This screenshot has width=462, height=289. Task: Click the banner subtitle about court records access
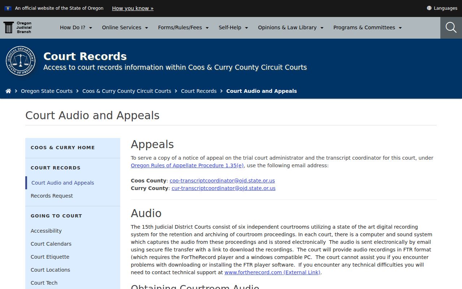175,68
